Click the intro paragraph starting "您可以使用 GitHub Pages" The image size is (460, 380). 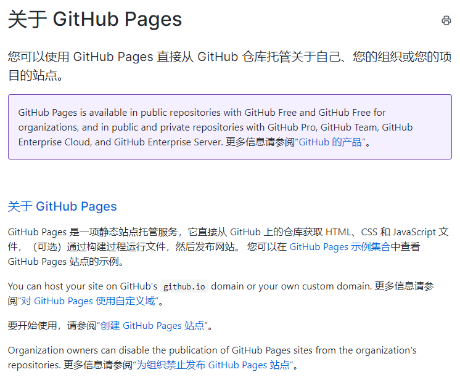(x=230, y=66)
